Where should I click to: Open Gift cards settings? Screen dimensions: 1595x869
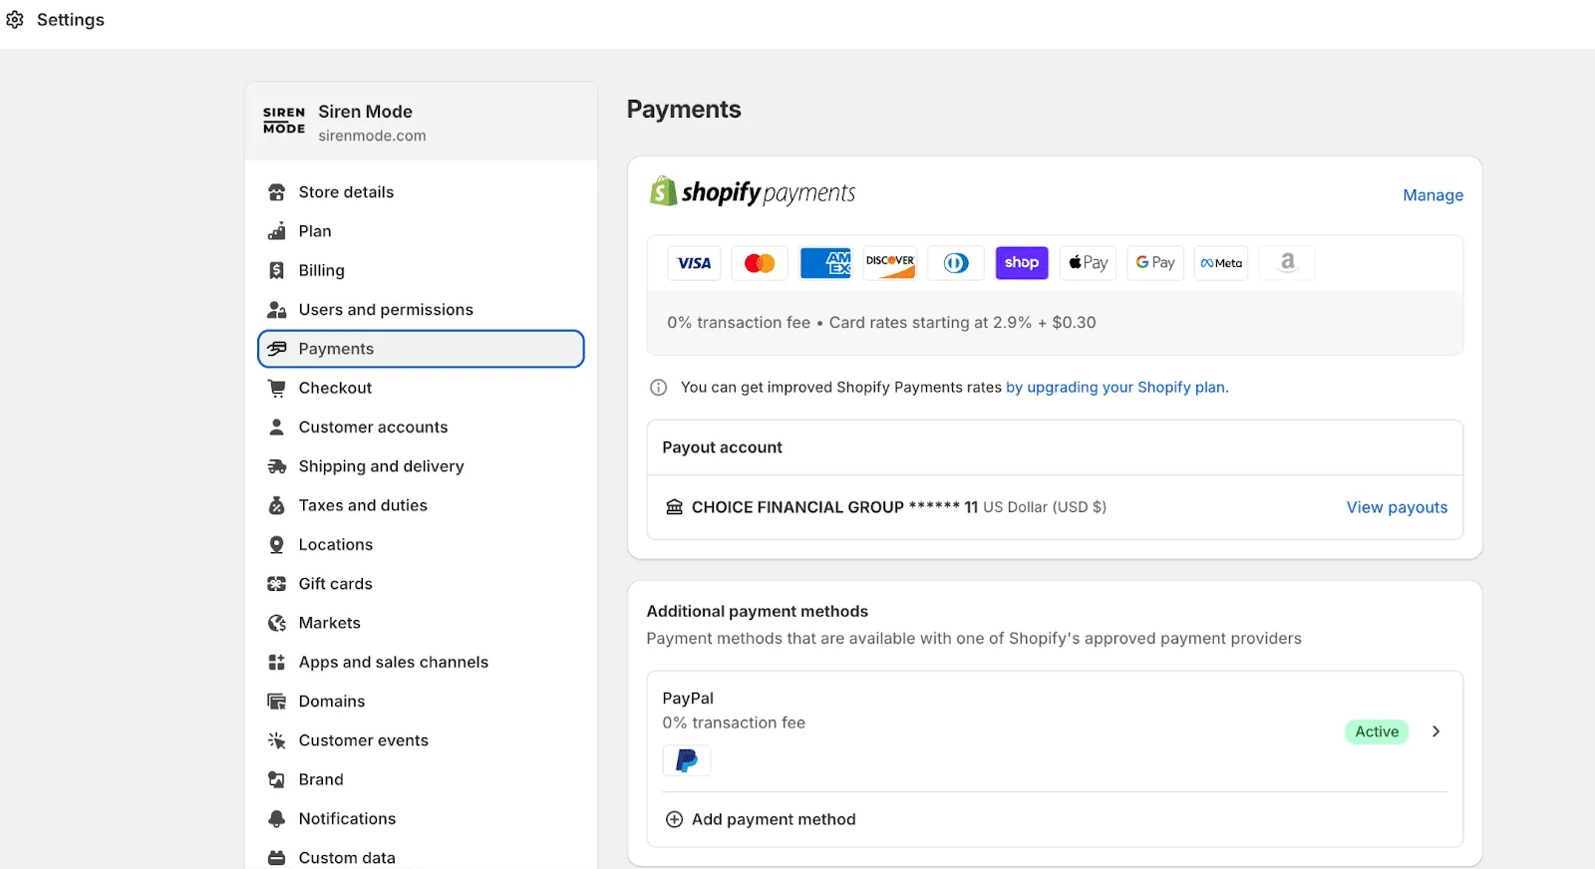pyautogui.click(x=421, y=584)
